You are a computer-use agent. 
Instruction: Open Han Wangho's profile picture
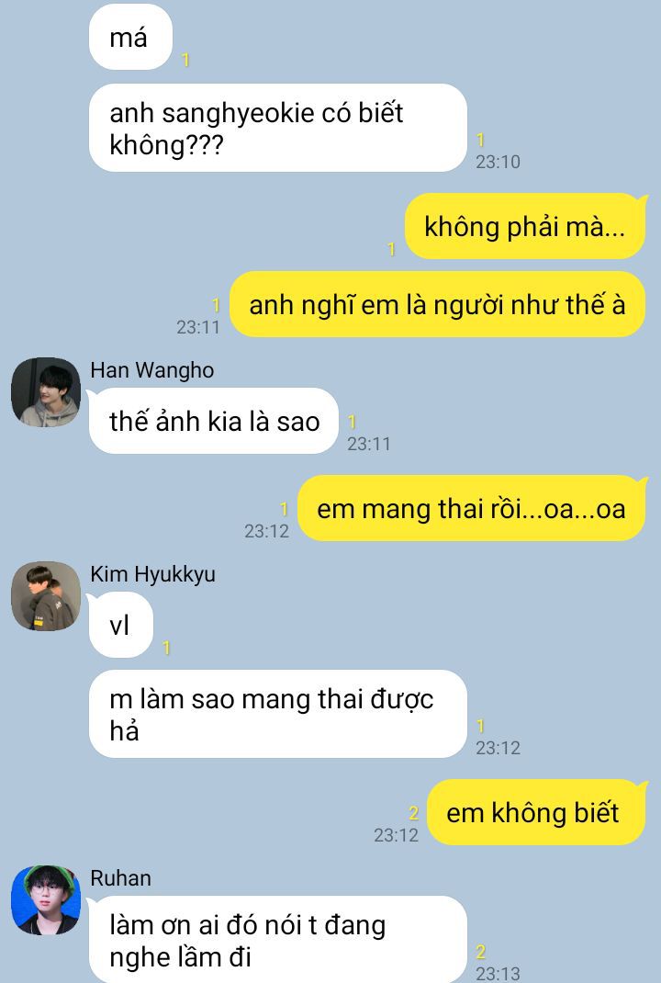click(46, 392)
